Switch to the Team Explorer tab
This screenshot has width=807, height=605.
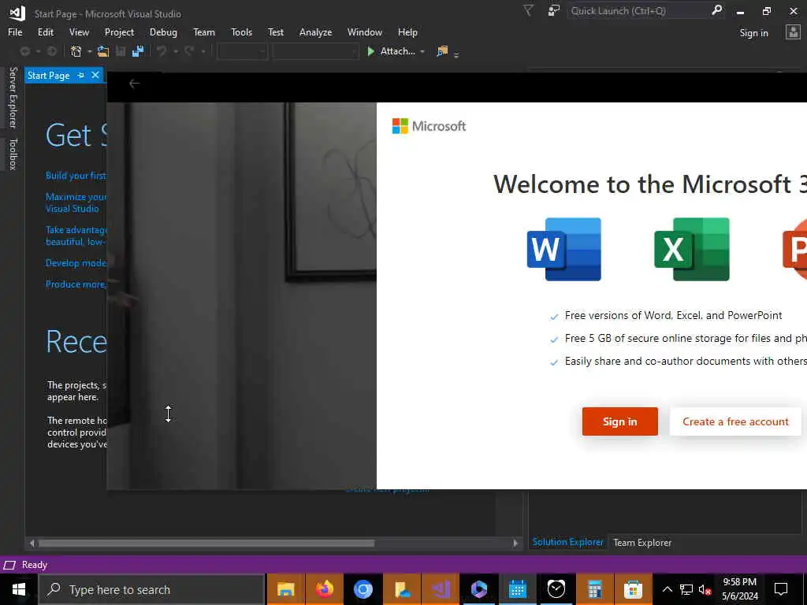(642, 542)
